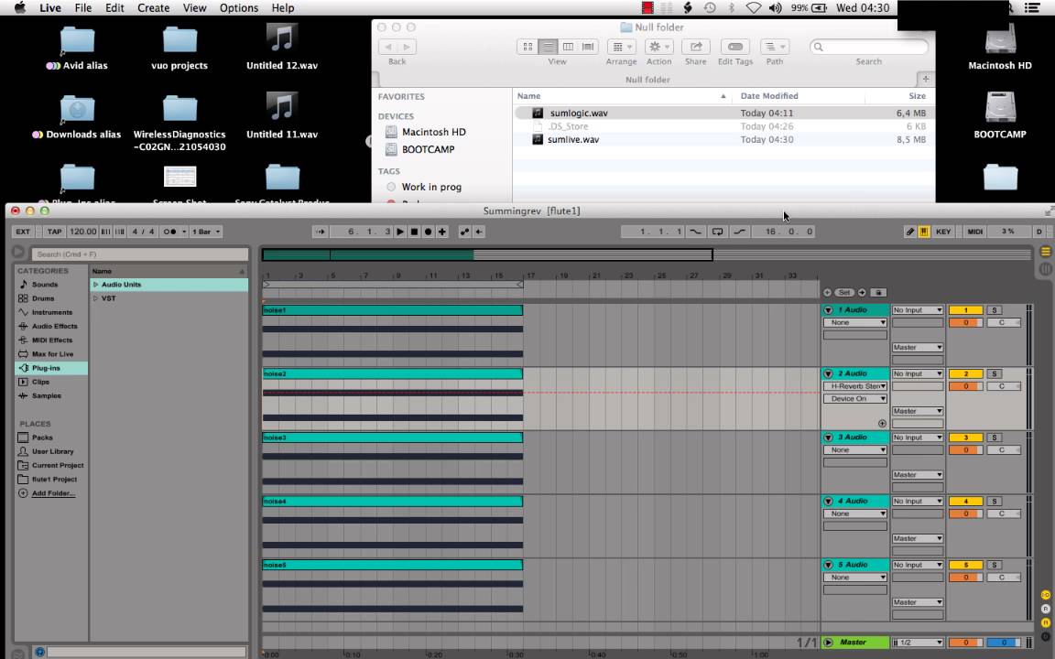Image resolution: width=1055 pixels, height=659 pixels.
Task: Toggle the Follow playback button
Action: point(321,232)
